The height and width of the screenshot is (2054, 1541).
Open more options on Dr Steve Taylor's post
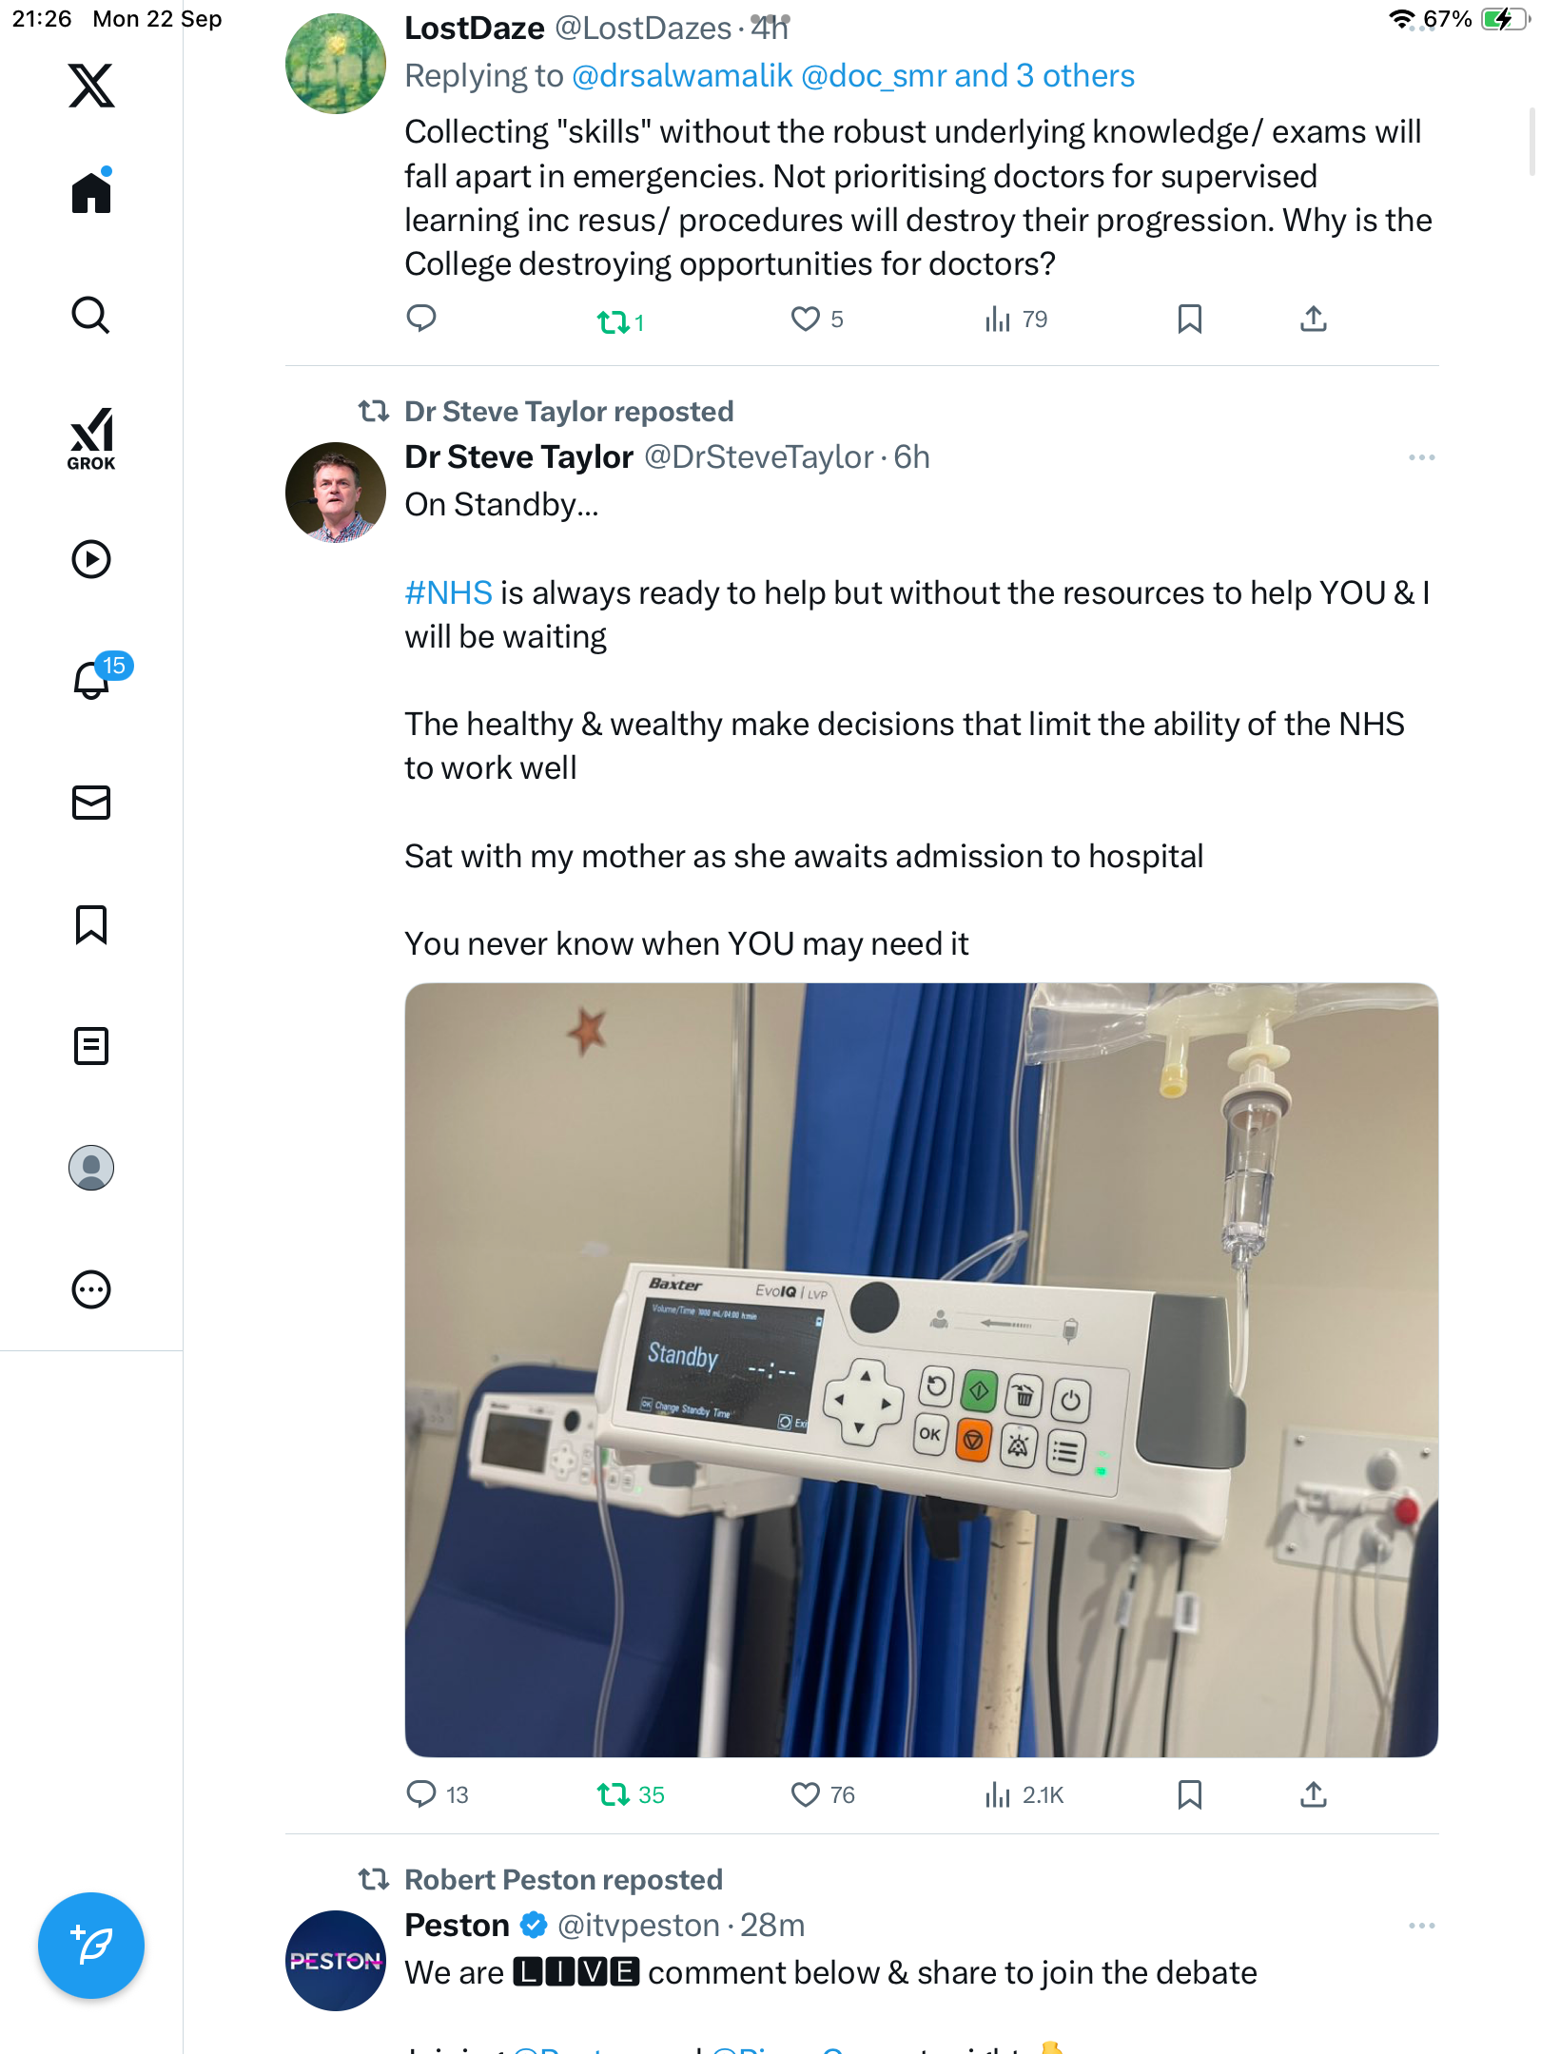(1421, 457)
